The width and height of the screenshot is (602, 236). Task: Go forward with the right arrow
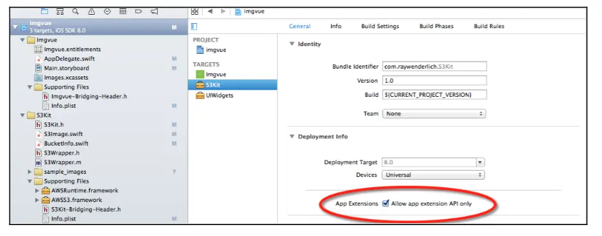[223, 11]
